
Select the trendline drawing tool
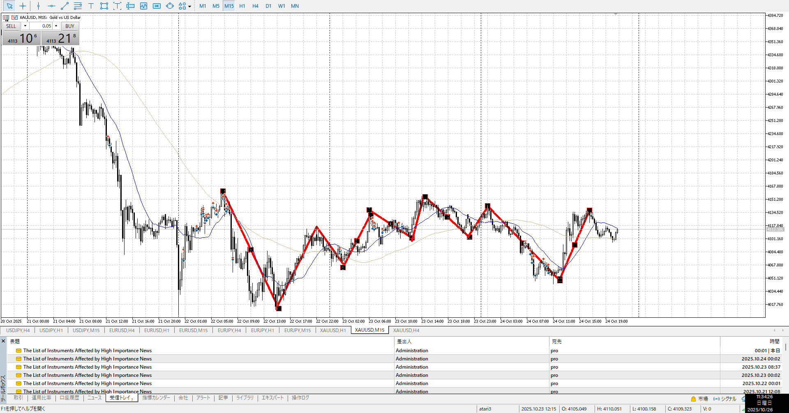point(65,6)
